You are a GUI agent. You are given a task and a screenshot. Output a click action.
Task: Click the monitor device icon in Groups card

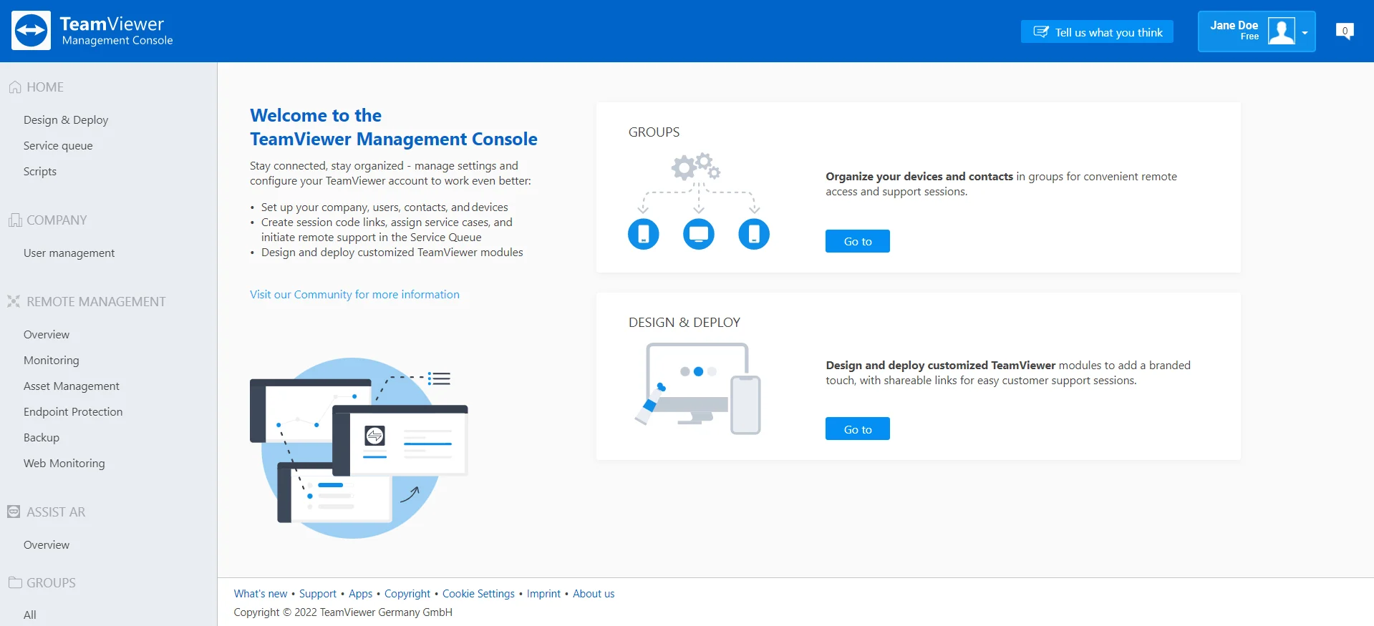(x=699, y=234)
